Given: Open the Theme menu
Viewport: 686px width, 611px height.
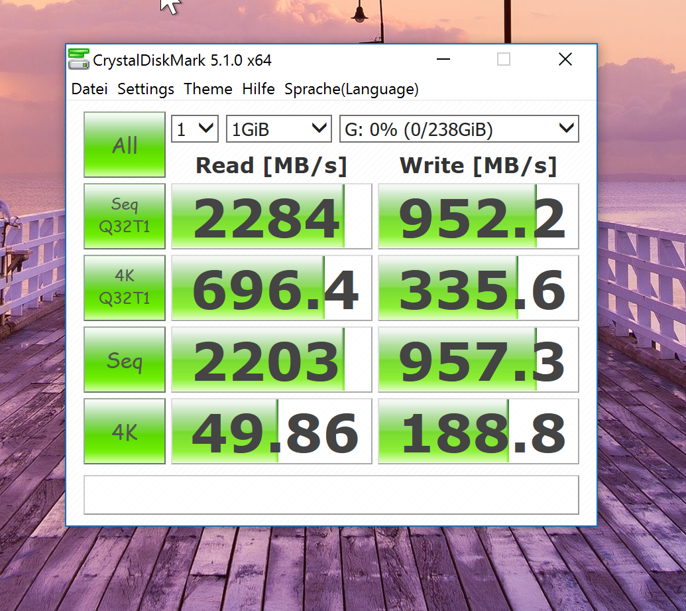Looking at the screenshot, I should click(x=208, y=89).
